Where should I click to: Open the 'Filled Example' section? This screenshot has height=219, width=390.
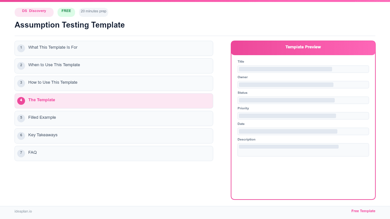pyautogui.click(x=42, y=118)
